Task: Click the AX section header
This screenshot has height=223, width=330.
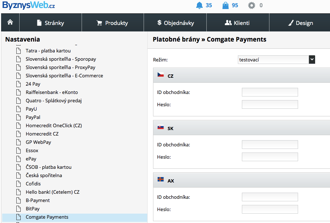Action: tap(242, 180)
